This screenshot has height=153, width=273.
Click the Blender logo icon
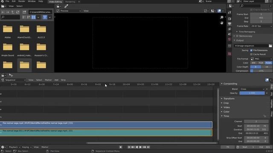(2, 1)
